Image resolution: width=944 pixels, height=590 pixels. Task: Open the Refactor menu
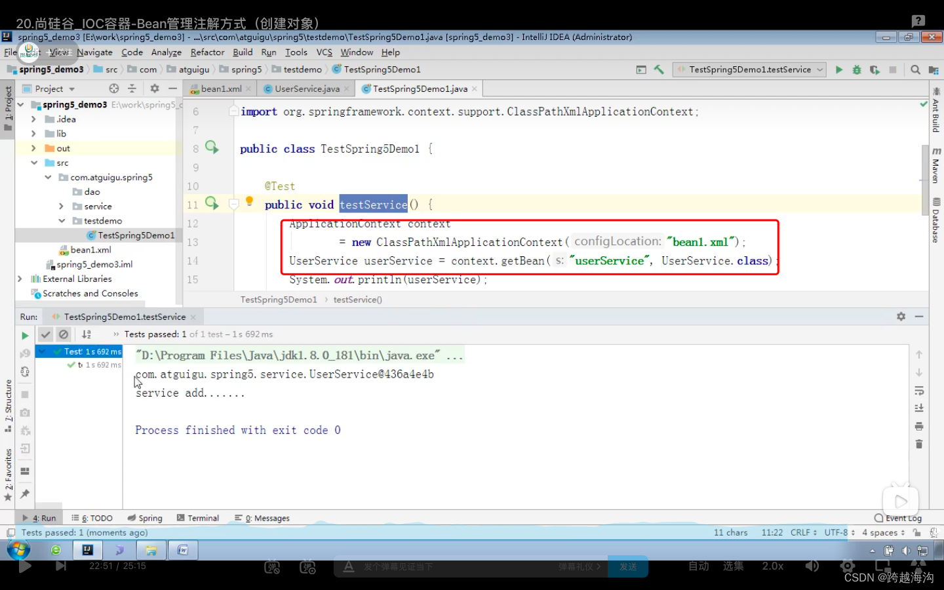pyautogui.click(x=207, y=52)
